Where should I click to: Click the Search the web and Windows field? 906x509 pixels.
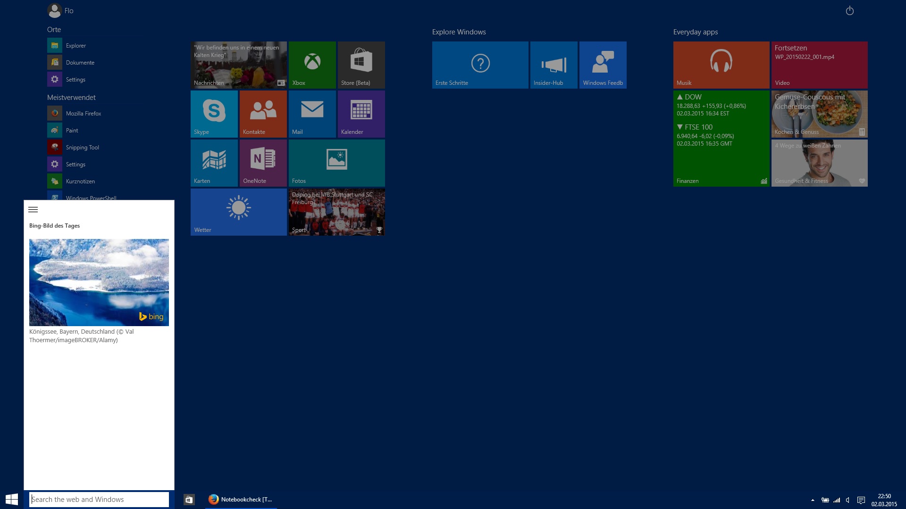point(99,500)
